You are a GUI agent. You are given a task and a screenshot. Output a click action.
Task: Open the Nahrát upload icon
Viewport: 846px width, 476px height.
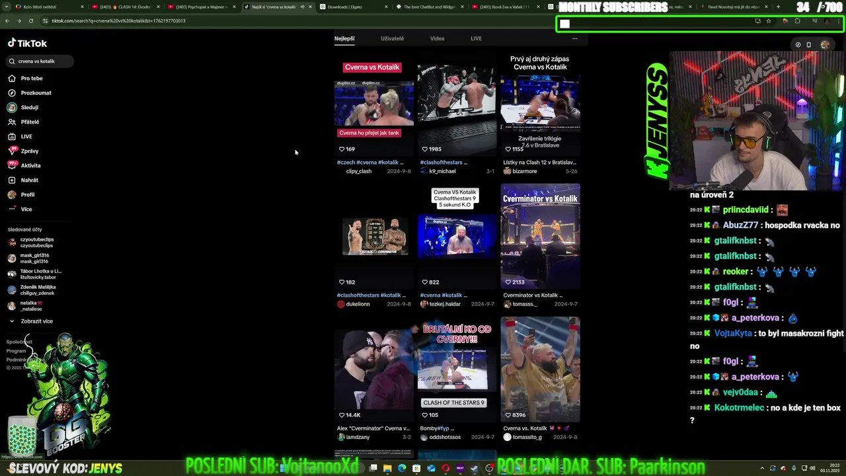[12, 180]
